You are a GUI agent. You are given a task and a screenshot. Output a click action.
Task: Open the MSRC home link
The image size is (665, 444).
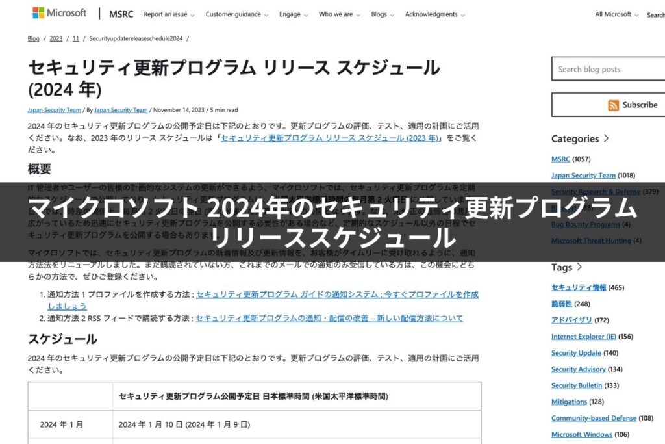(121, 14)
